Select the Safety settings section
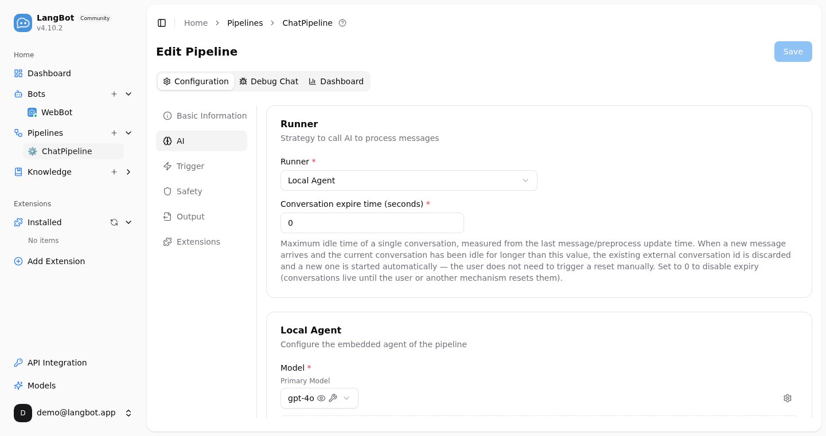Image resolution: width=826 pixels, height=436 pixels. pos(202,191)
